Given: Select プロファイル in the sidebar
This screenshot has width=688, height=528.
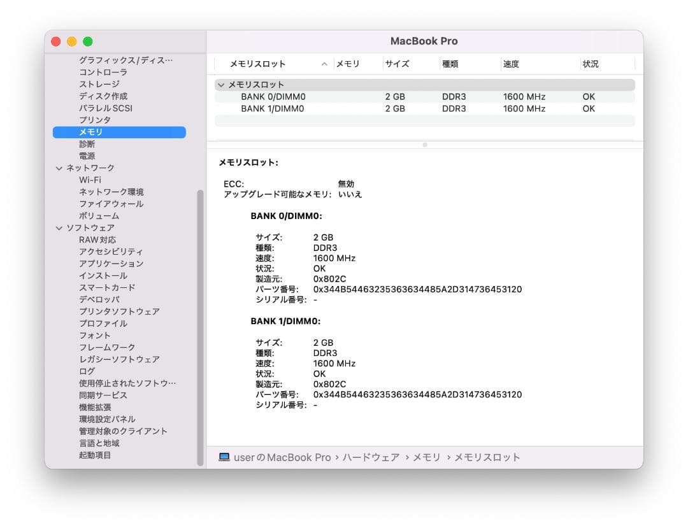Looking at the screenshot, I should [x=103, y=324].
